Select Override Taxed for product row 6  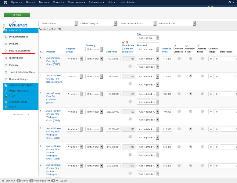pos(202,146)
